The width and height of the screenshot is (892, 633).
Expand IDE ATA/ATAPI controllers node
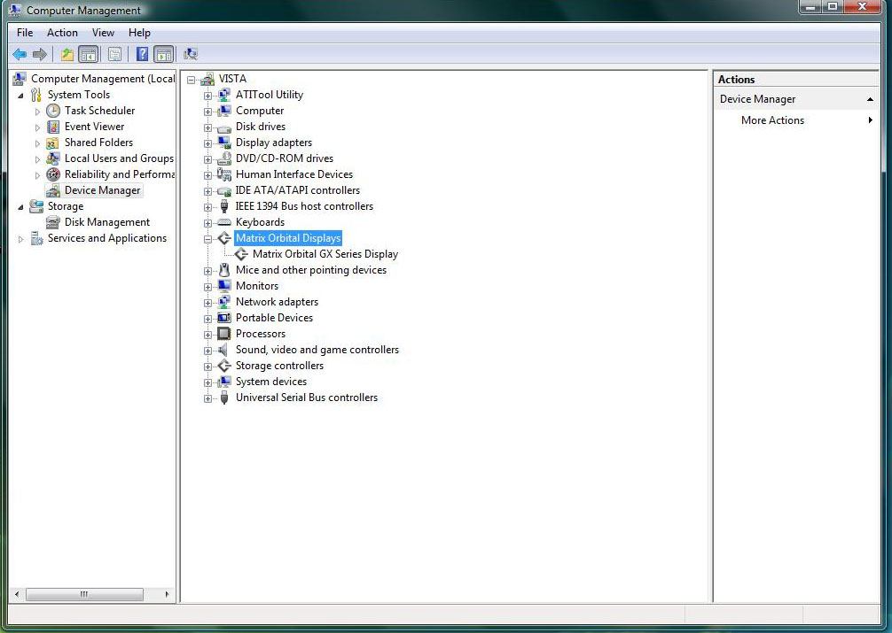click(x=207, y=191)
